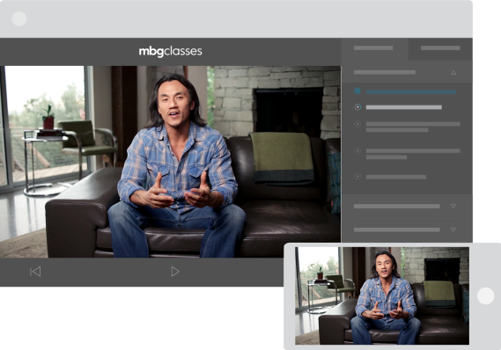Click the play circle icon of the fourth lesson
This screenshot has width=501, height=350.
point(357,150)
